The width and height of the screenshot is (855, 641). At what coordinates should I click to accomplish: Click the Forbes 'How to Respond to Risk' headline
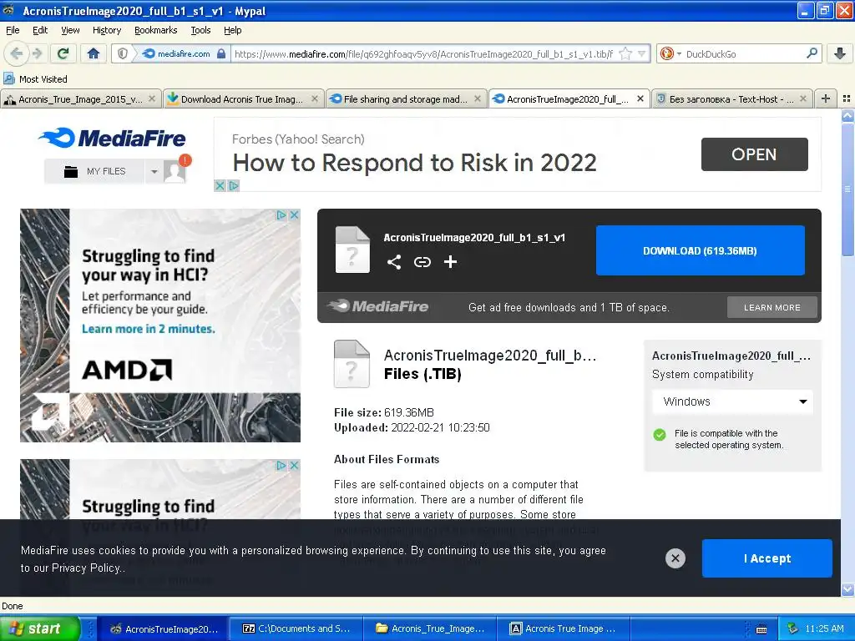tap(414, 163)
